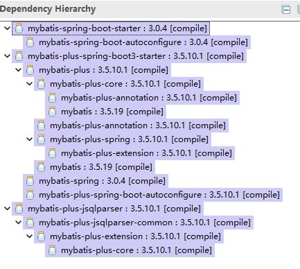Image resolution: width=300 pixels, height=269 pixels.
Task: Select mybatis : 3.5.19 row nested under mybatis-plus-core
Action: pos(105,112)
